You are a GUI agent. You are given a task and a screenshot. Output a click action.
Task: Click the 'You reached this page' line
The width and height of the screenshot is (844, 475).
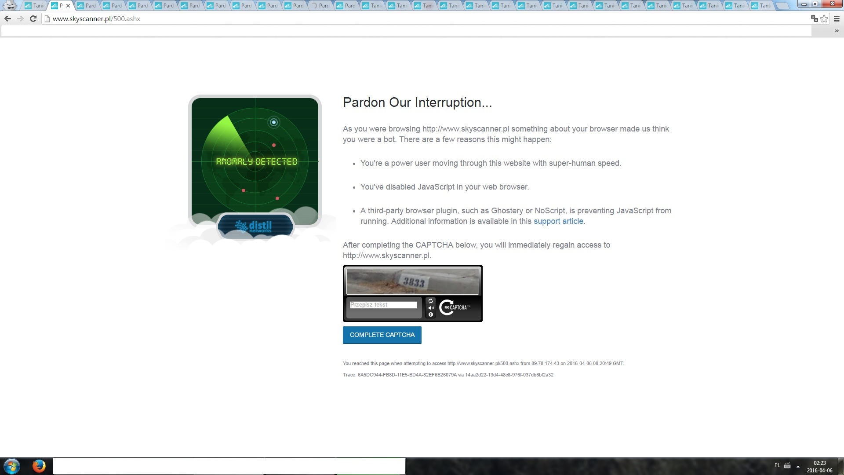pos(483,364)
